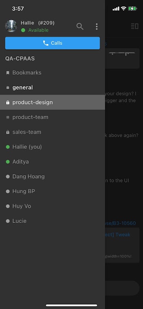
Task: Tap the Available status indicator
Action: [x=35, y=30]
